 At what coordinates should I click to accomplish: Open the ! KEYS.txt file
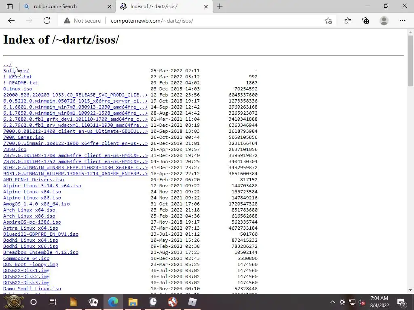17,77
